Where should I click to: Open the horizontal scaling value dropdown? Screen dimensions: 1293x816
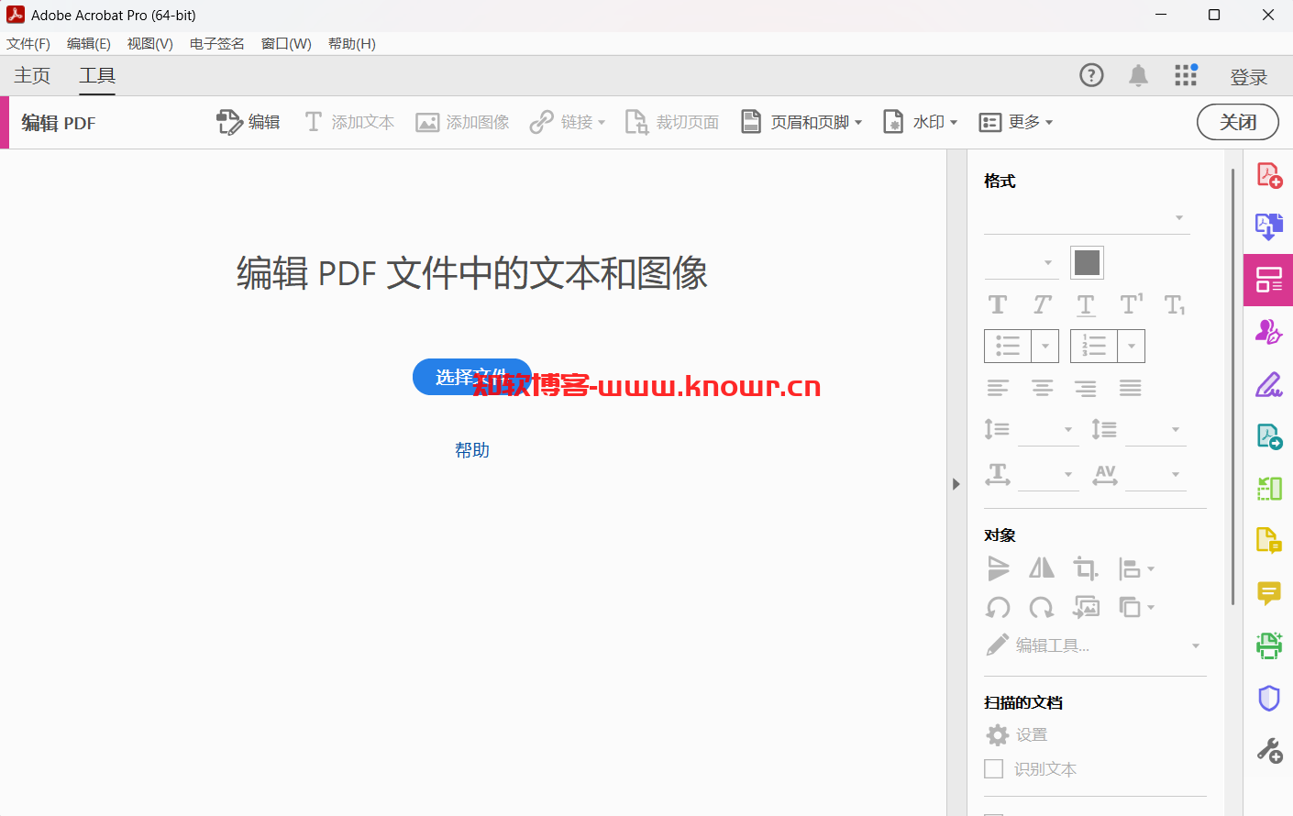coord(1049,474)
